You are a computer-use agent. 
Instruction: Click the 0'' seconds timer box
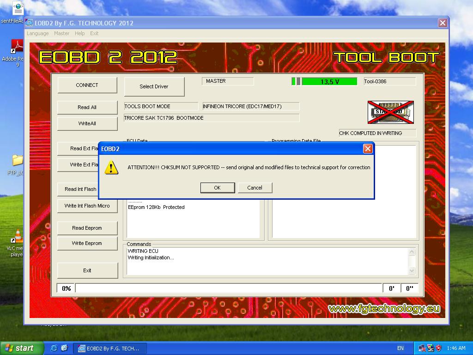tap(410, 288)
